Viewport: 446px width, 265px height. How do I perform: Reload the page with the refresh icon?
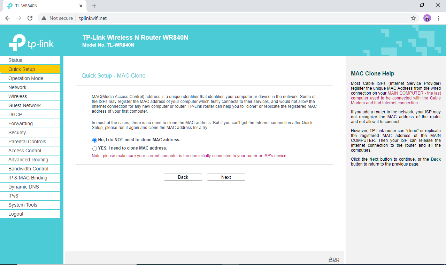pos(30,18)
